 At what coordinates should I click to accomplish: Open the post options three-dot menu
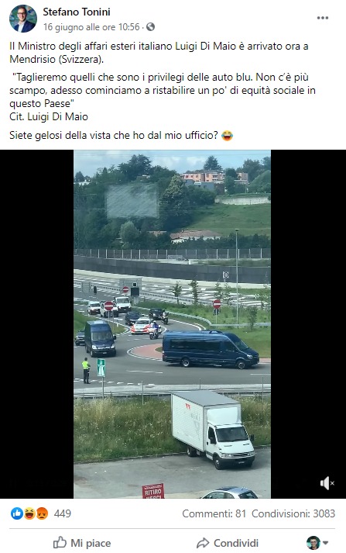pos(323,18)
